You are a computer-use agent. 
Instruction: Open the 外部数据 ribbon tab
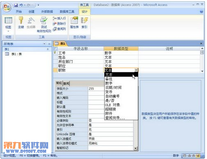coord(47,11)
